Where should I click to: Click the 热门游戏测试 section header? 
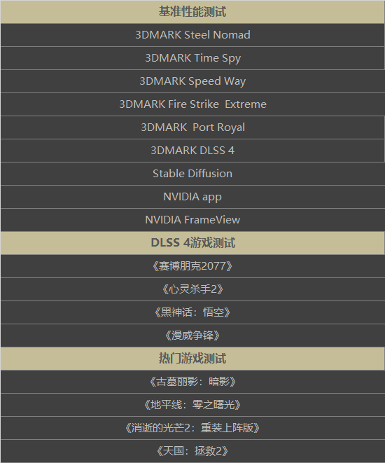click(x=192, y=359)
